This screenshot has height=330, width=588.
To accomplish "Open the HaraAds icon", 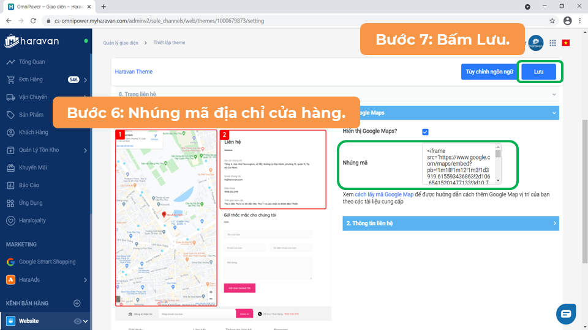I will (10, 279).
